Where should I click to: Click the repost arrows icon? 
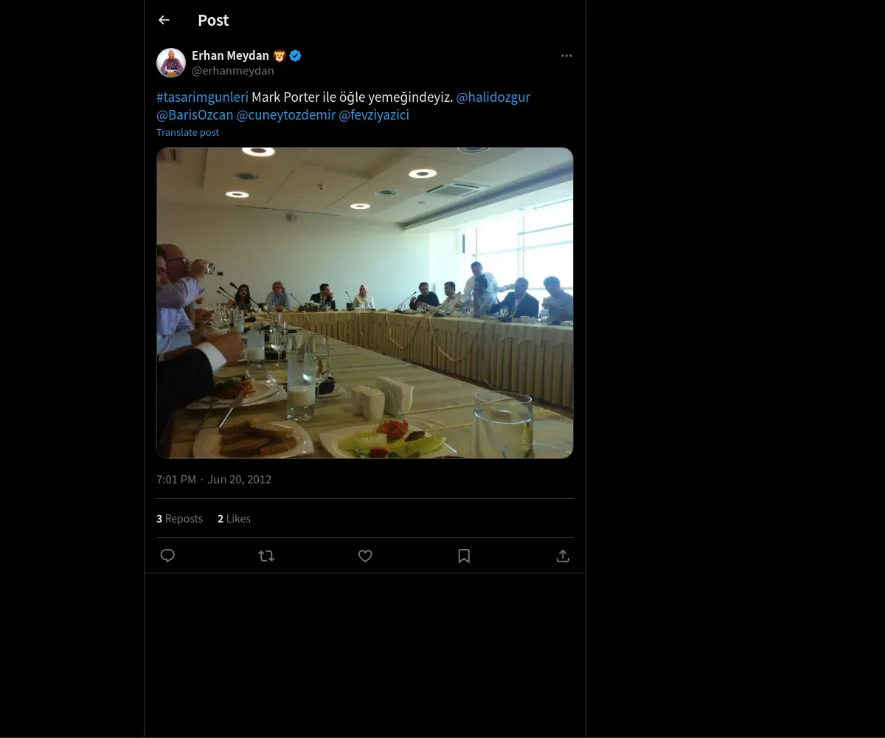(x=266, y=556)
